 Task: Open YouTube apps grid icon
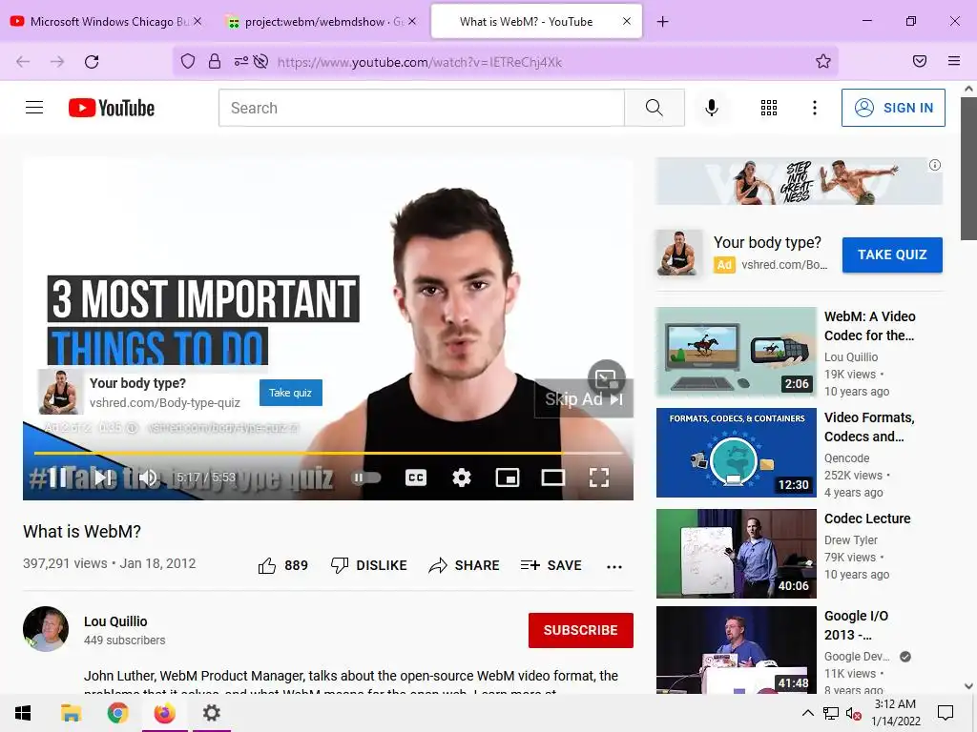coord(769,108)
